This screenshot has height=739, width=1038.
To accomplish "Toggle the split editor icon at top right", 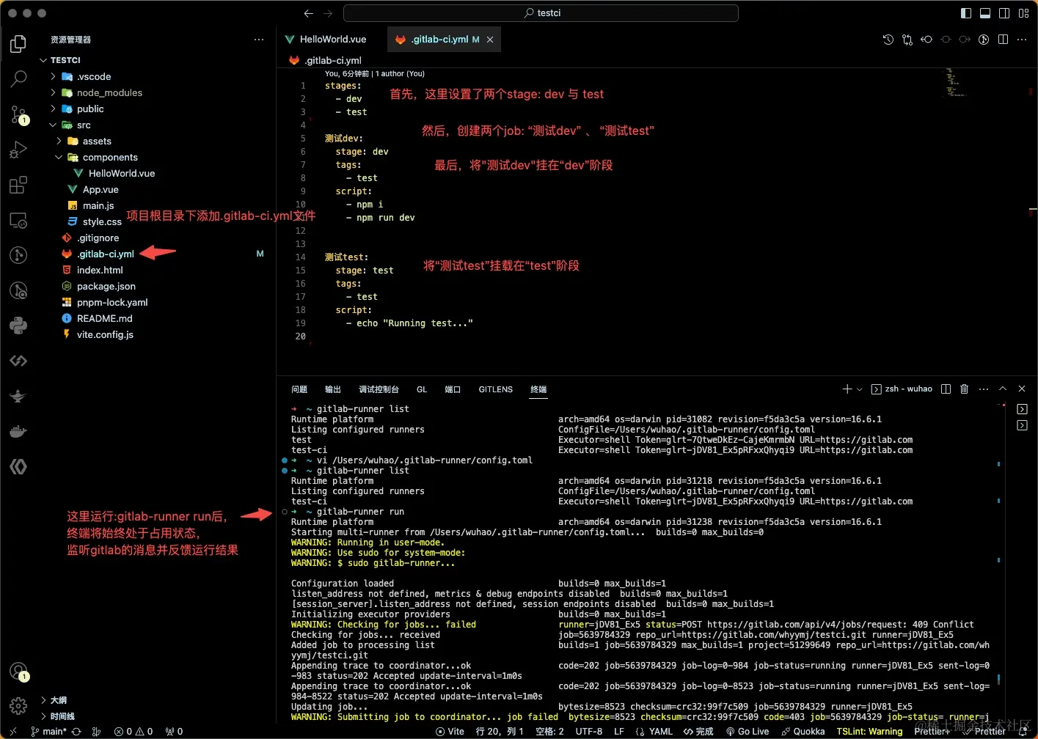I will coord(1003,40).
